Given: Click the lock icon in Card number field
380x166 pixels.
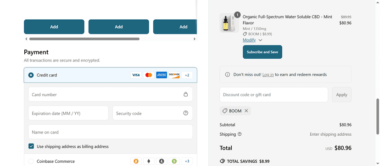Looking at the screenshot, I should coord(185,94).
